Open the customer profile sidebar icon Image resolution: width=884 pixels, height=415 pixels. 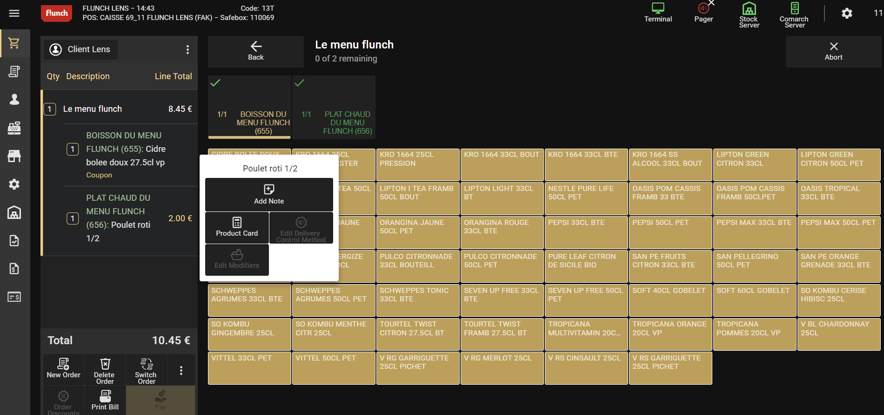click(x=14, y=99)
